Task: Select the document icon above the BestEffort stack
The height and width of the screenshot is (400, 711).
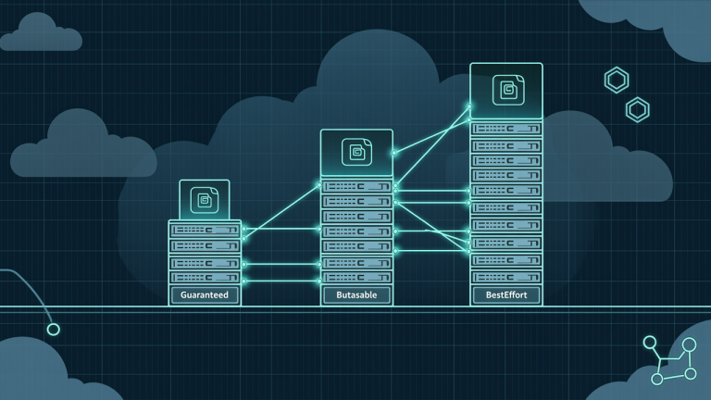Action: pyautogui.click(x=508, y=90)
